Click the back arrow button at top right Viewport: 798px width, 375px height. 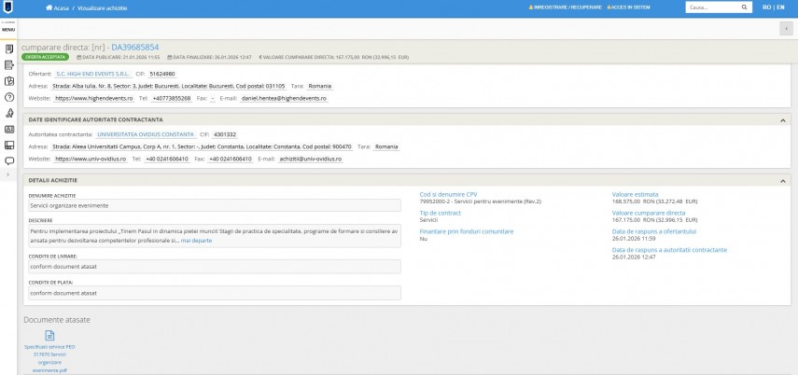pyautogui.click(x=783, y=29)
